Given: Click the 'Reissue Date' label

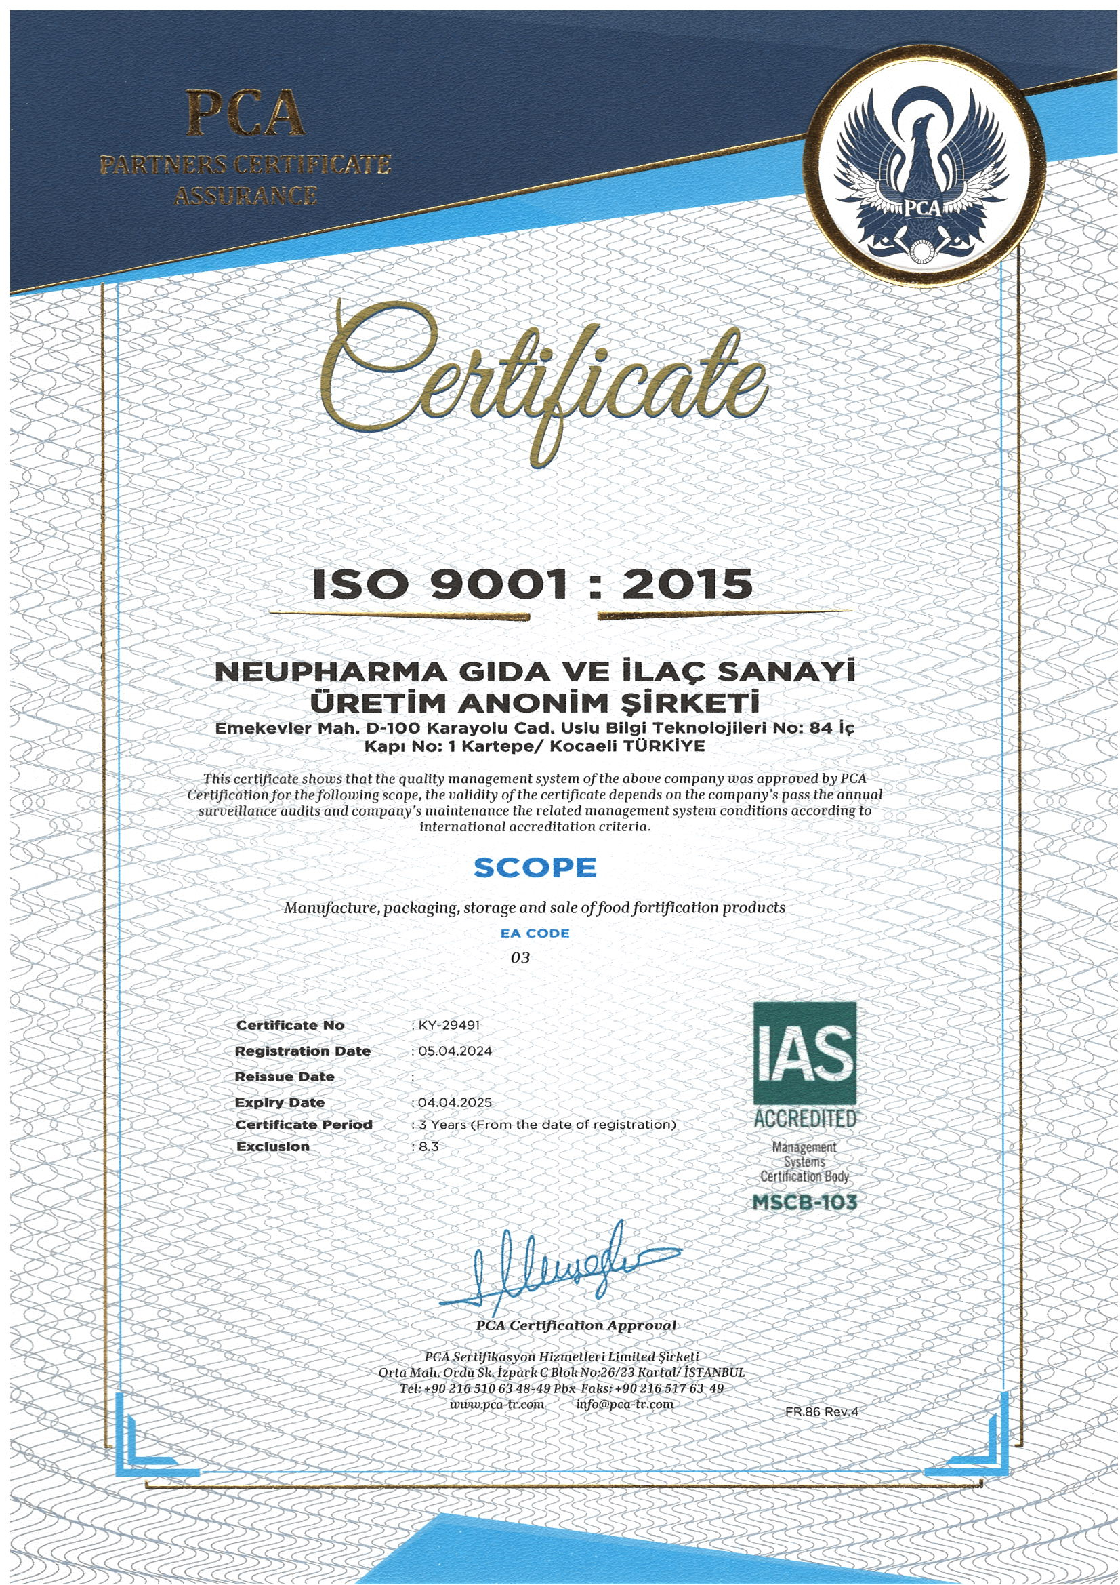Looking at the screenshot, I should point(285,1077).
